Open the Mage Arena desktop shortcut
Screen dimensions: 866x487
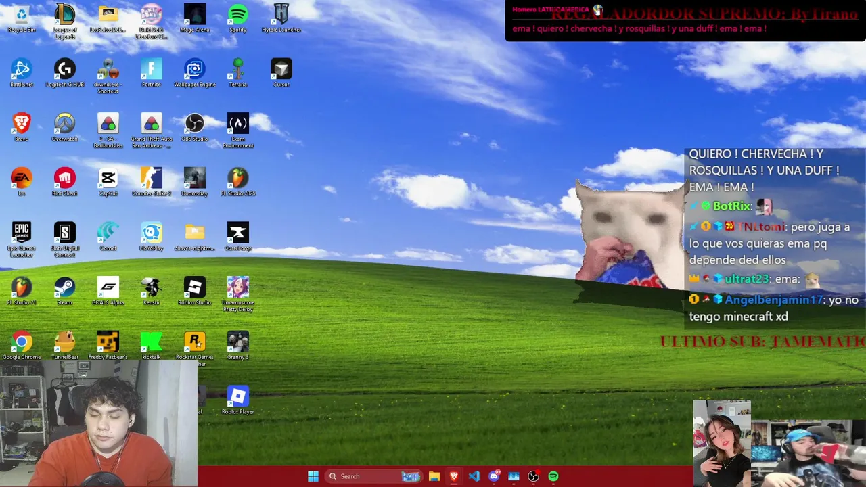(195, 19)
